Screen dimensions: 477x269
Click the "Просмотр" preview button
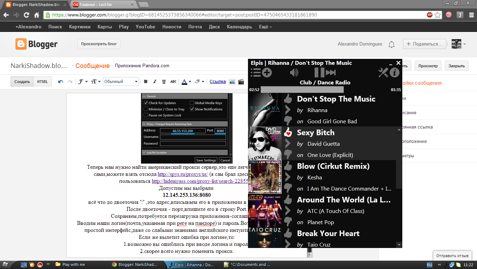(428, 66)
